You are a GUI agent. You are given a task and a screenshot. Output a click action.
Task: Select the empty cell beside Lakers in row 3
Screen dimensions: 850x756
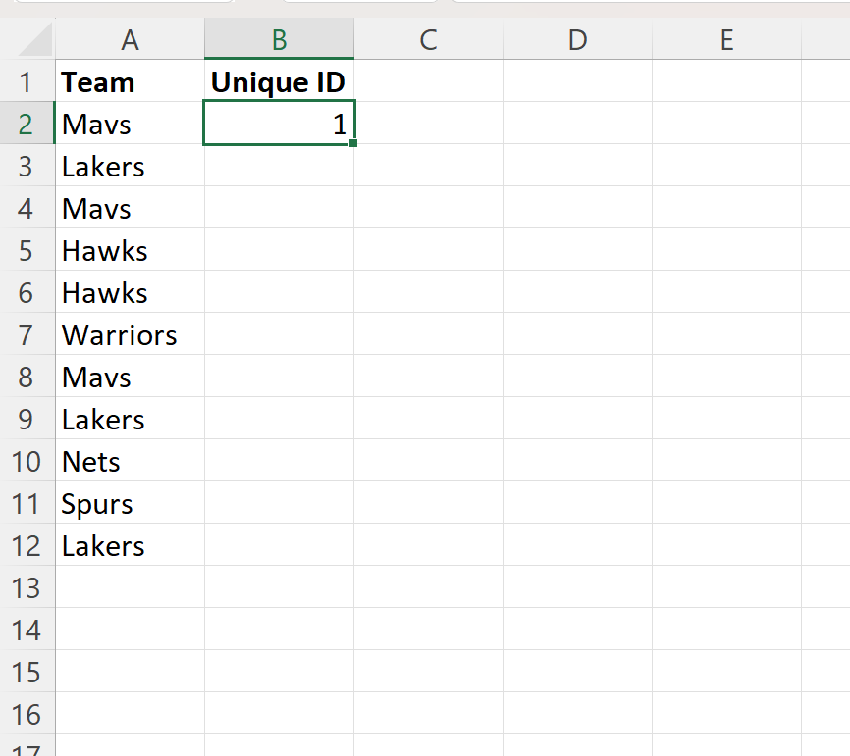point(279,167)
